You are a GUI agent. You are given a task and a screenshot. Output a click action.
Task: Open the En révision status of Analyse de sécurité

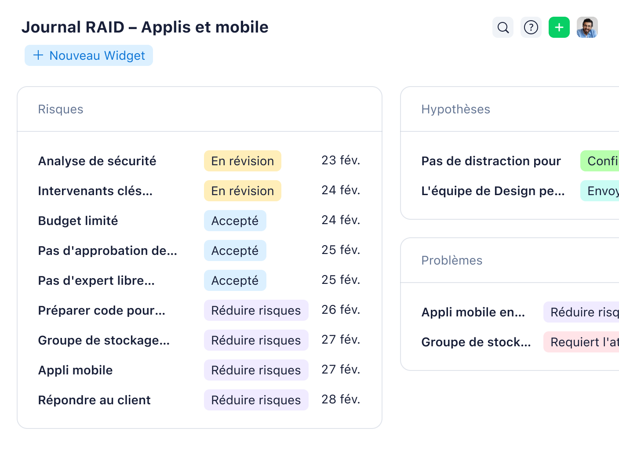click(x=242, y=161)
